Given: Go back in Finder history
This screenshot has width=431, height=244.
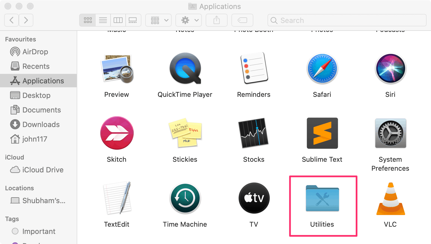Looking at the screenshot, I should [x=11, y=20].
